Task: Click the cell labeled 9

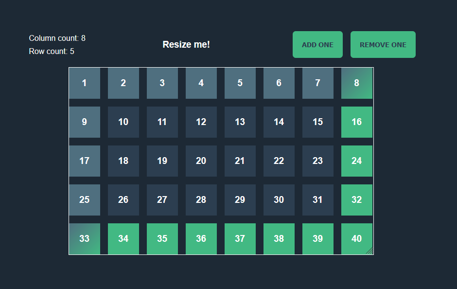Action: click(x=85, y=122)
